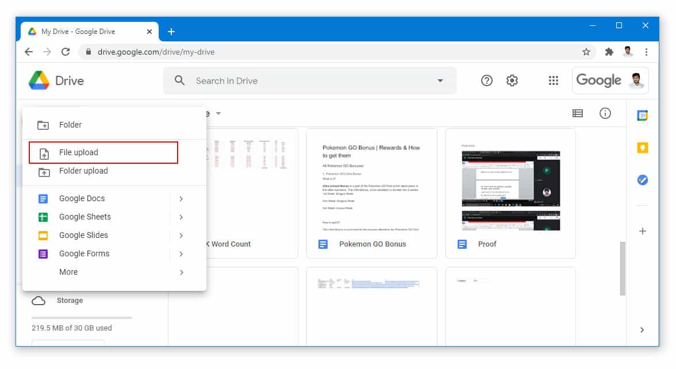Image resolution: width=676 pixels, height=369 pixels.
Task: Open a new browser tab
Action: (171, 32)
